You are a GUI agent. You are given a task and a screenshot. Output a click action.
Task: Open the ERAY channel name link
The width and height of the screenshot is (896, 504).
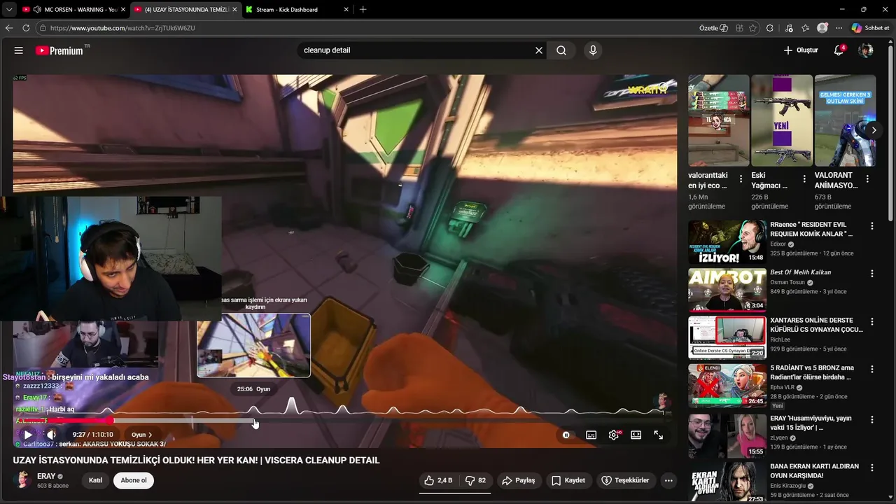[46, 476]
